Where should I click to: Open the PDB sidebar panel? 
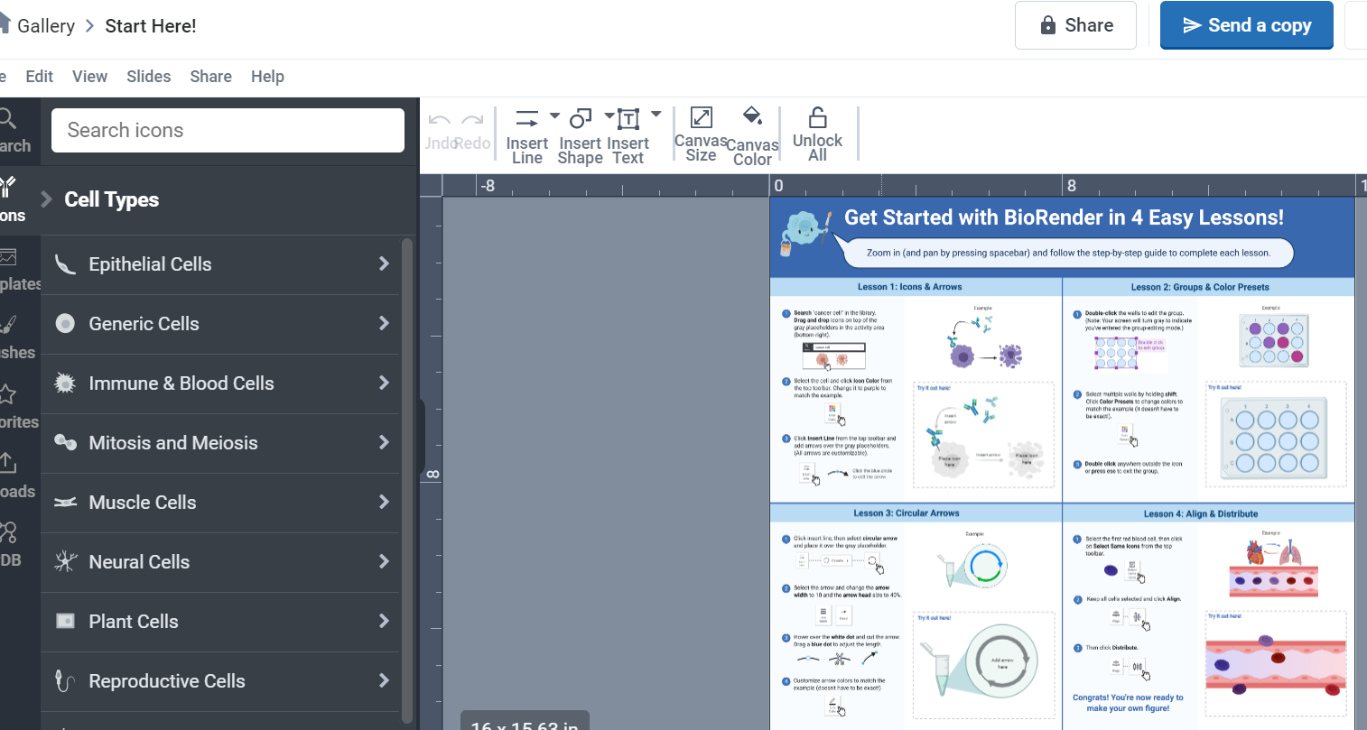click(x=11, y=545)
